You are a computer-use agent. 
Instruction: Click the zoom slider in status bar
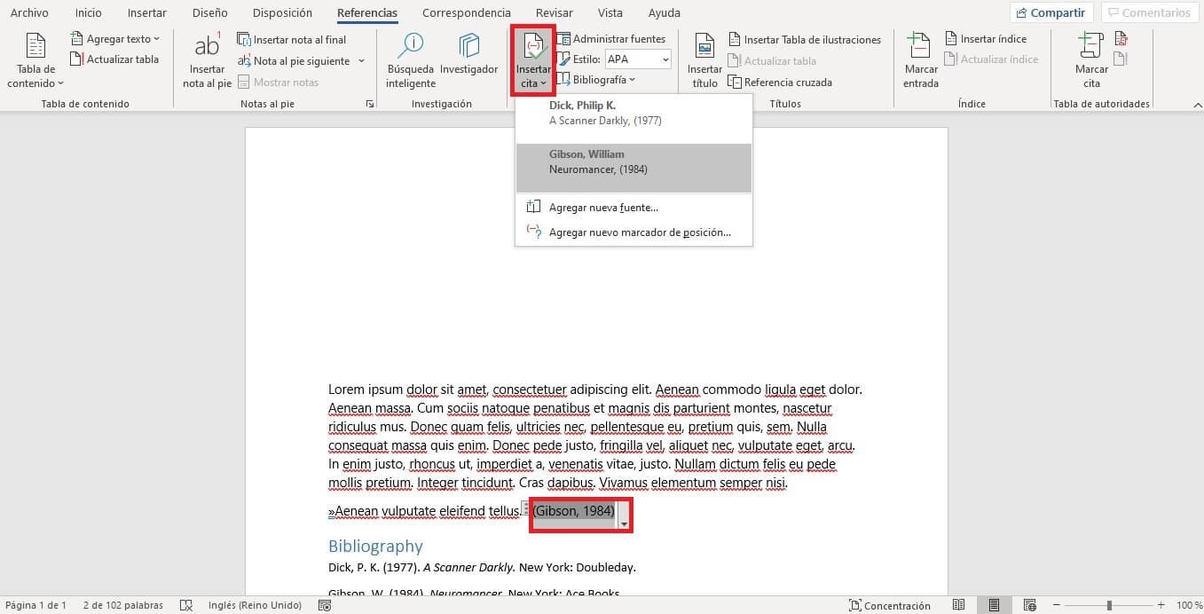(x=1108, y=605)
